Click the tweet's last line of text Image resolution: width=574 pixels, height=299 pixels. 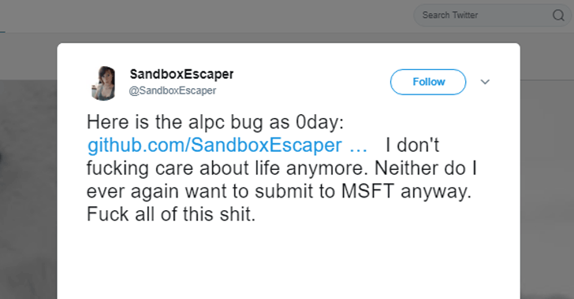coord(171,214)
